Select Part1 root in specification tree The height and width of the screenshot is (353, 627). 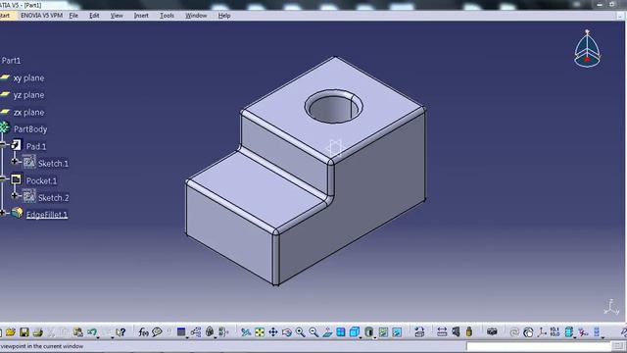[x=11, y=61]
